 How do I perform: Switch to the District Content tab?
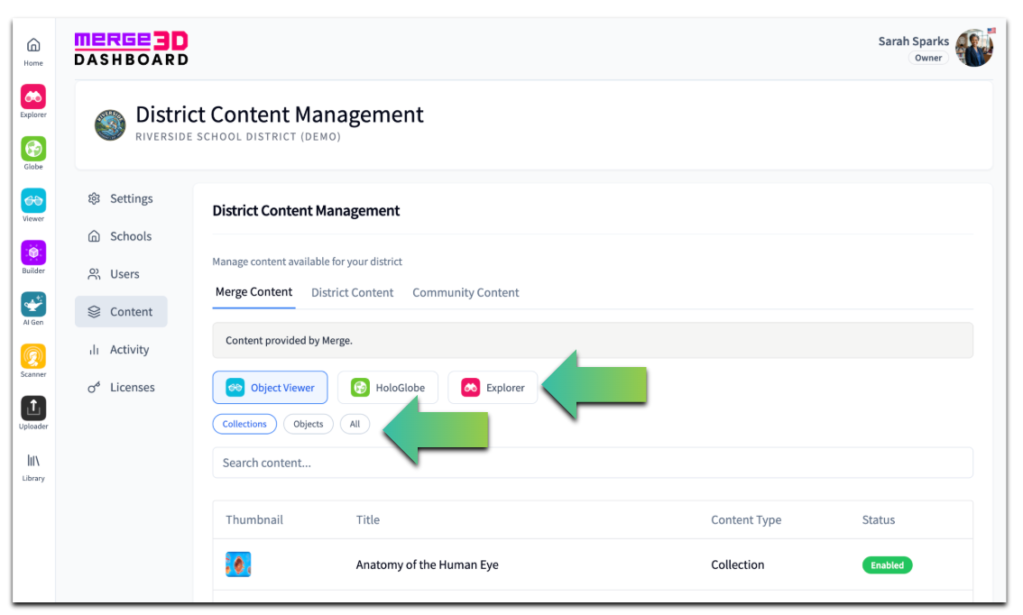click(x=353, y=293)
